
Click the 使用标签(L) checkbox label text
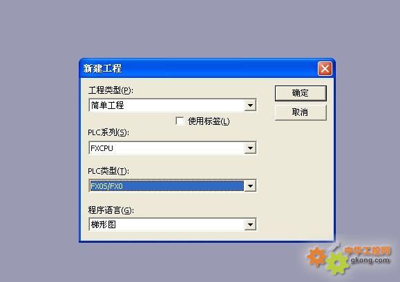[209, 121]
